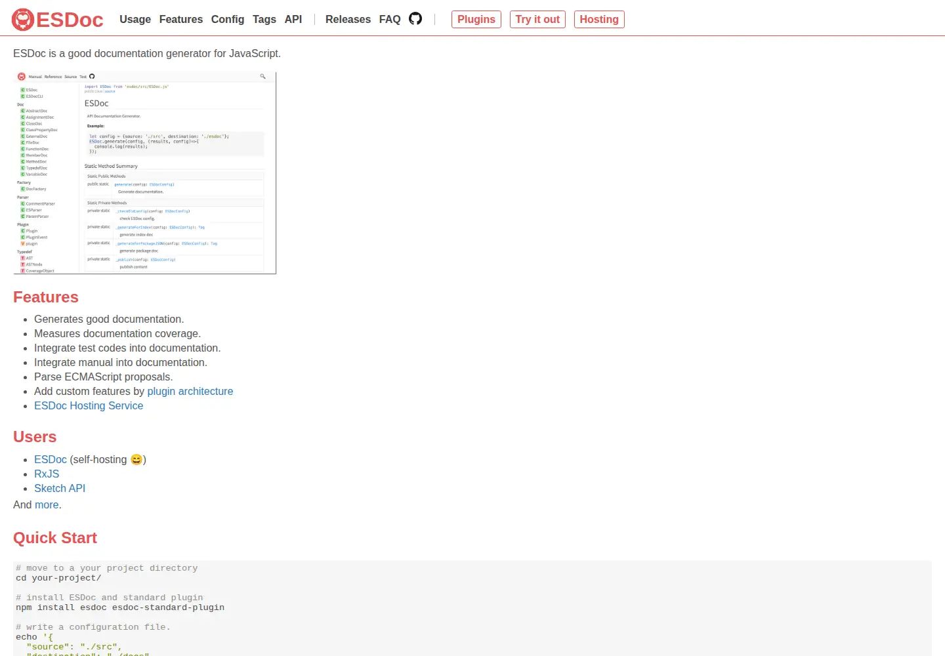Open the Usage menu item
Image resolution: width=945 pixels, height=656 pixels.
click(x=135, y=20)
